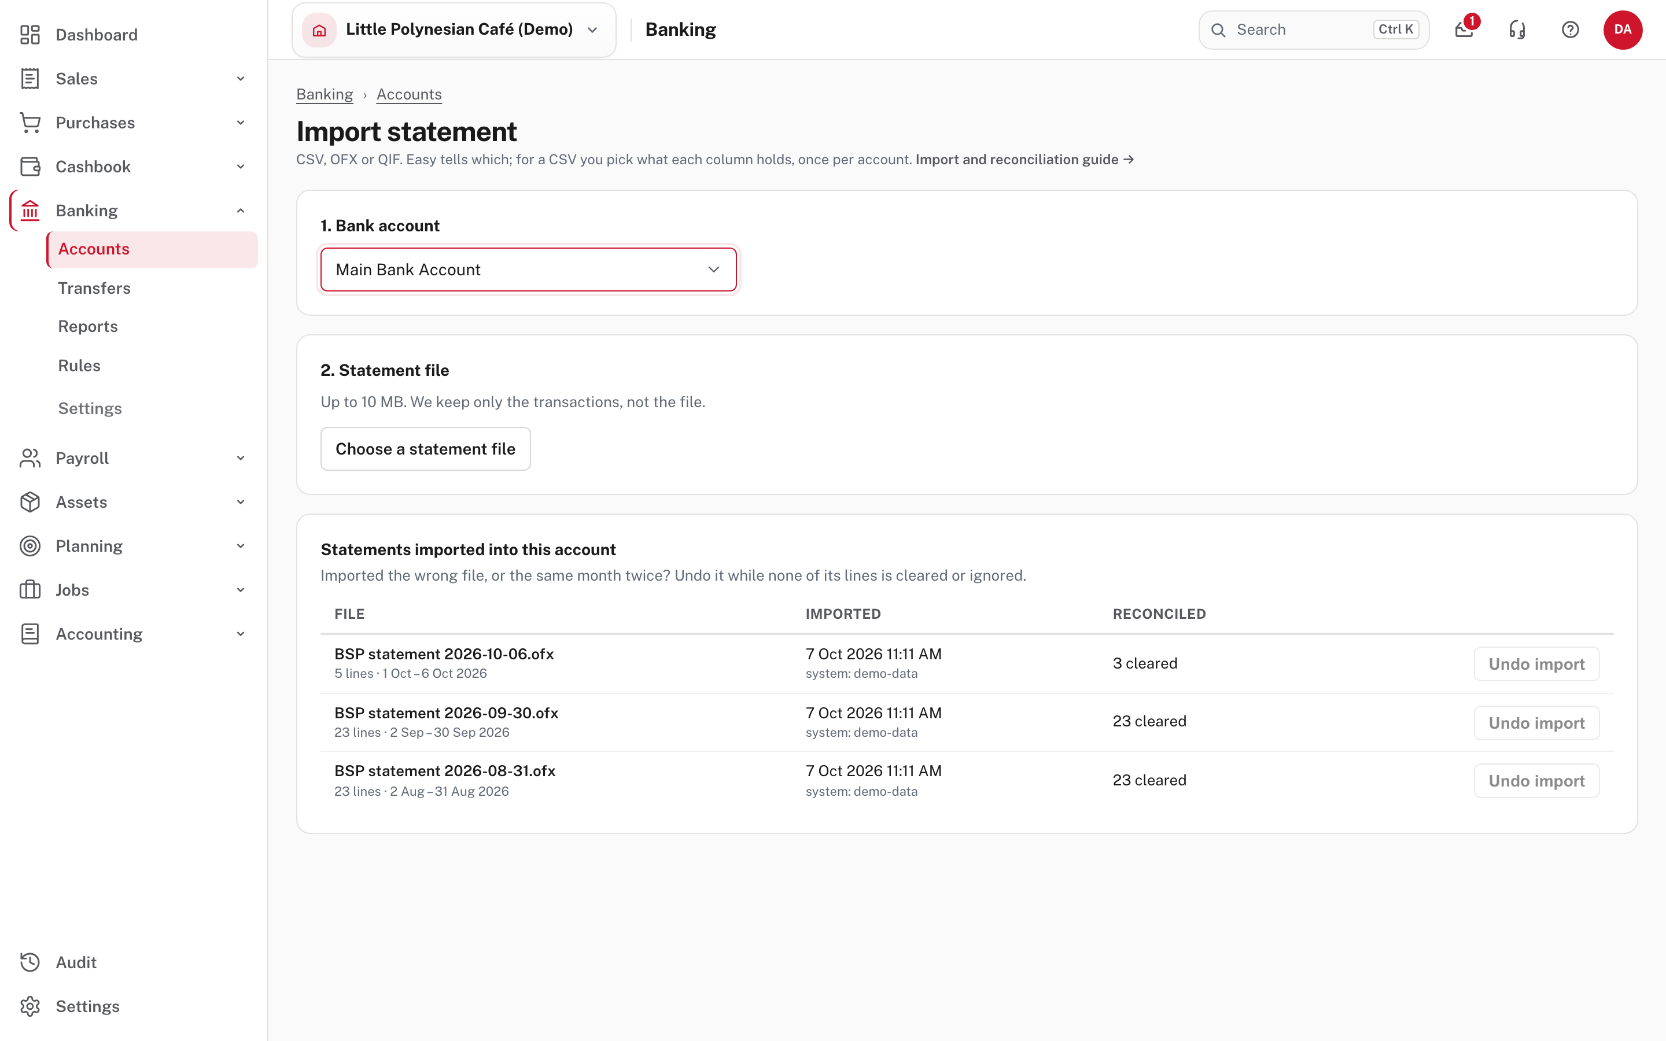The image size is (1666, 1041).
Task: Select Reports in Banking submenu
Action: (88, 326)
